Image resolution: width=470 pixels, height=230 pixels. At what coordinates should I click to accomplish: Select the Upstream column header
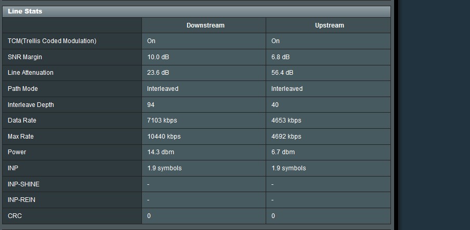point(330,25)
